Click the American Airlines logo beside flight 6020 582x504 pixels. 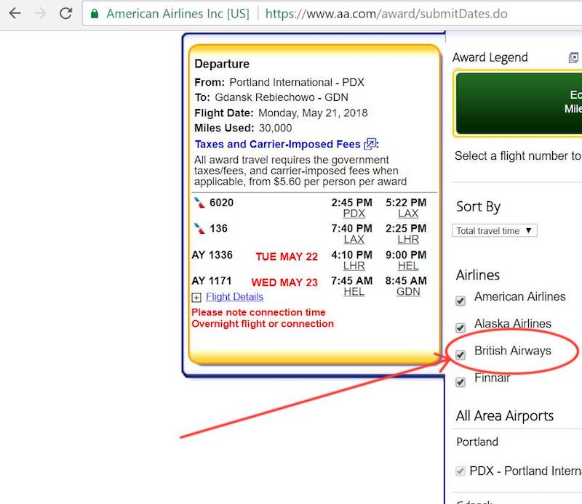point(199,203)
